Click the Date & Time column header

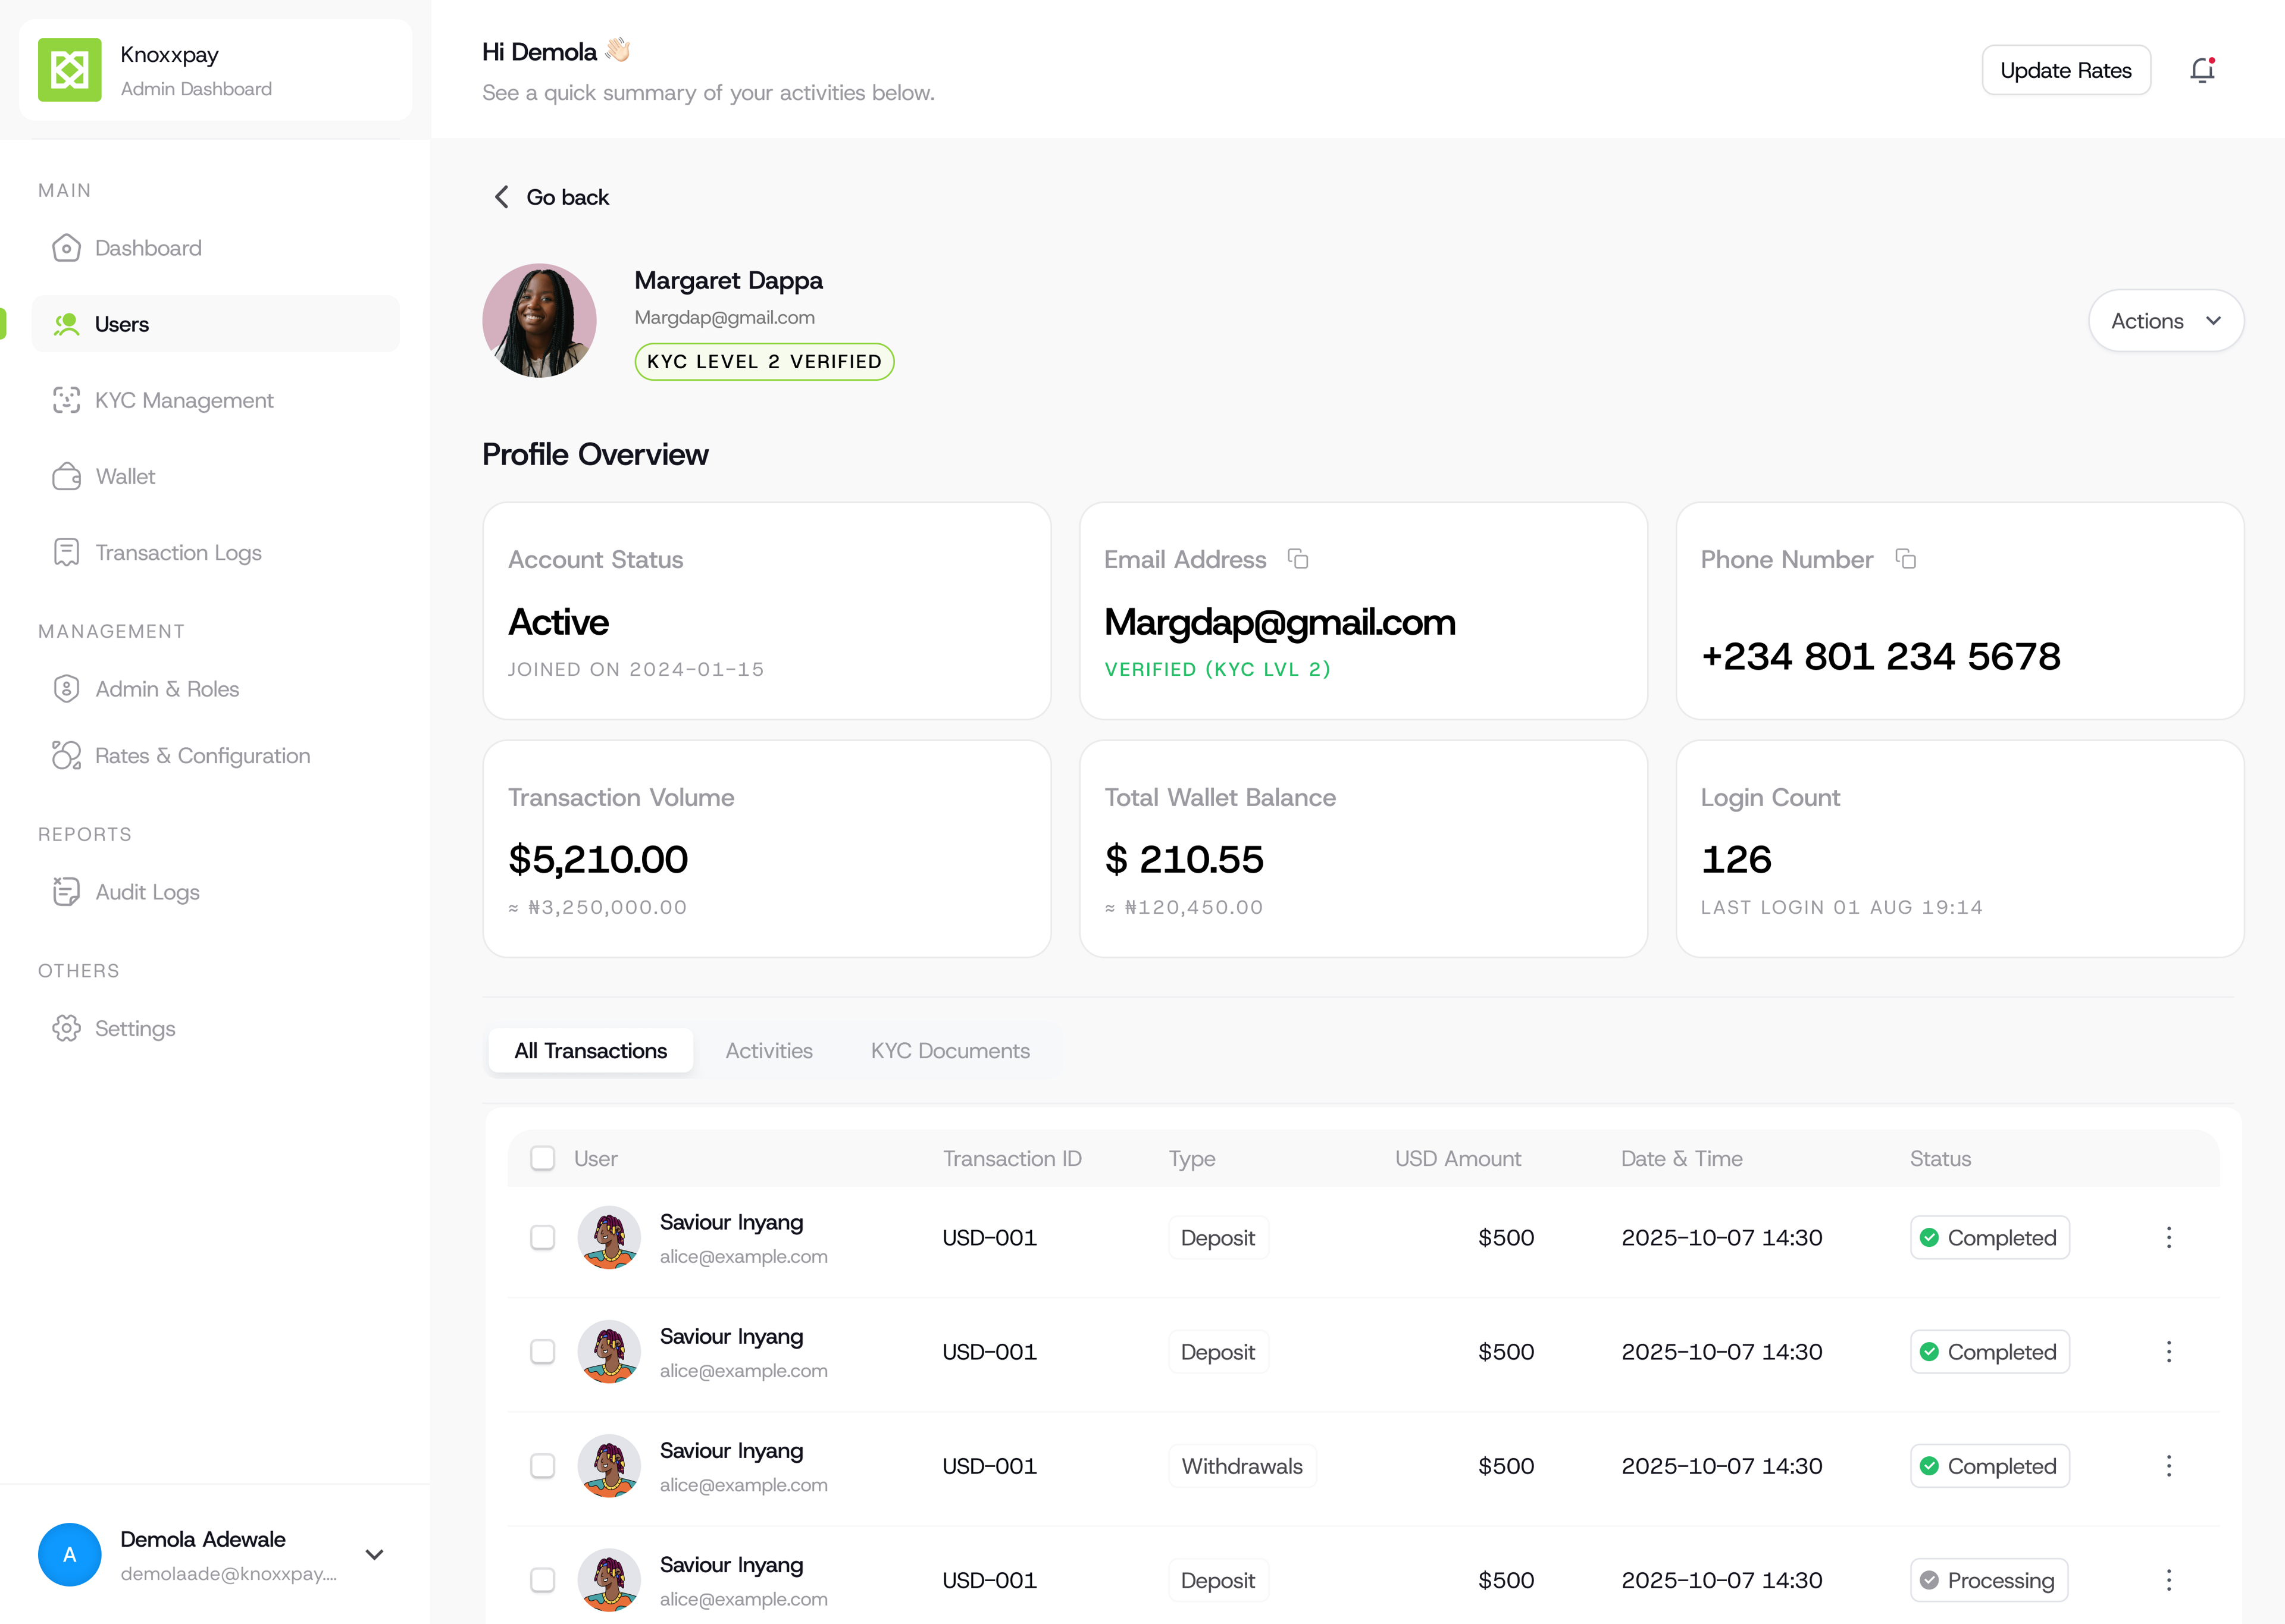[x=1681, y=1158]
